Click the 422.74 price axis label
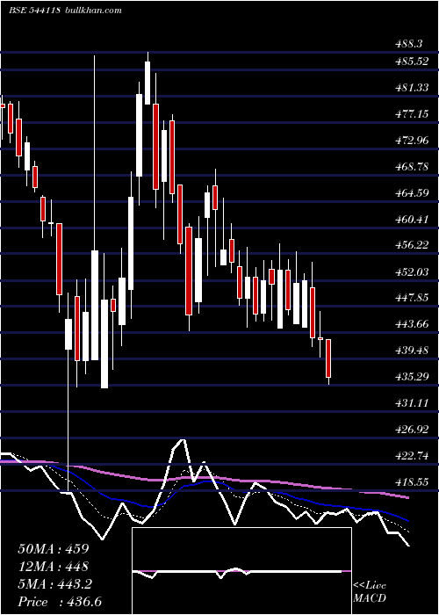The width and height of the screenshot is (439, 615). [412, 456]
